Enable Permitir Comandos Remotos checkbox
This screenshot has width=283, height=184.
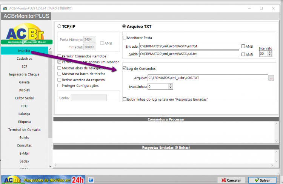coord(59,56)
